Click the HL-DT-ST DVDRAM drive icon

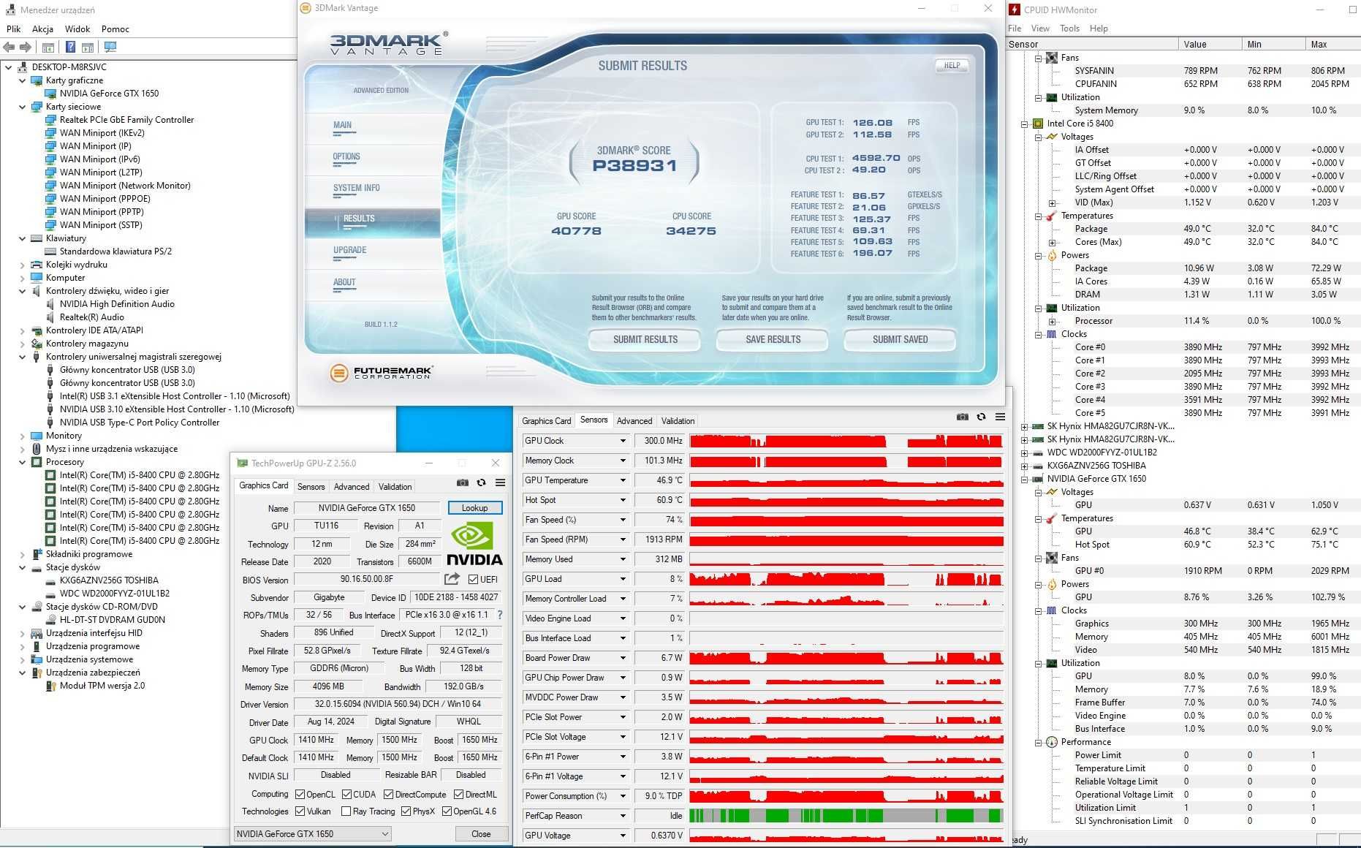coord(50,620)
